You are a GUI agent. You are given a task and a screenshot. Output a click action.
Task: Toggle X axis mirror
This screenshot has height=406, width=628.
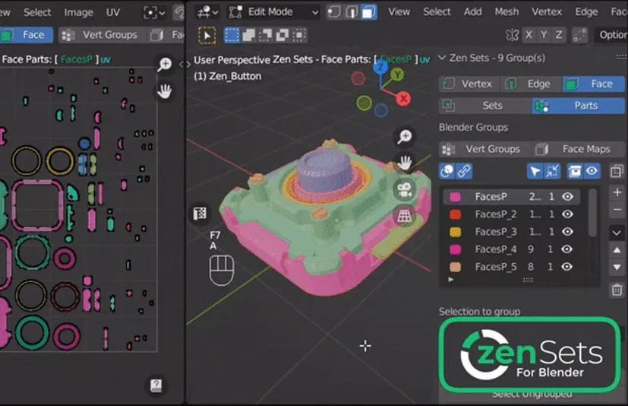coord(529,35)
